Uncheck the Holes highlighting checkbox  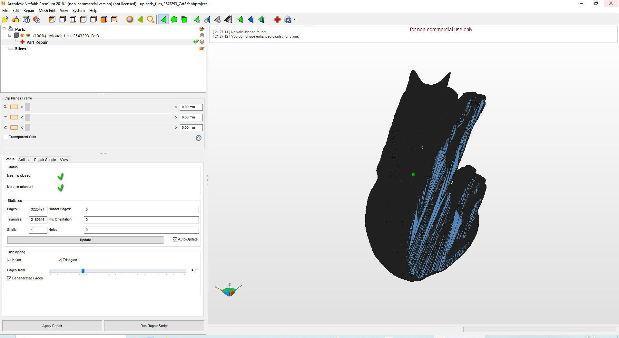pyautogui.click(x=9, y=260)
